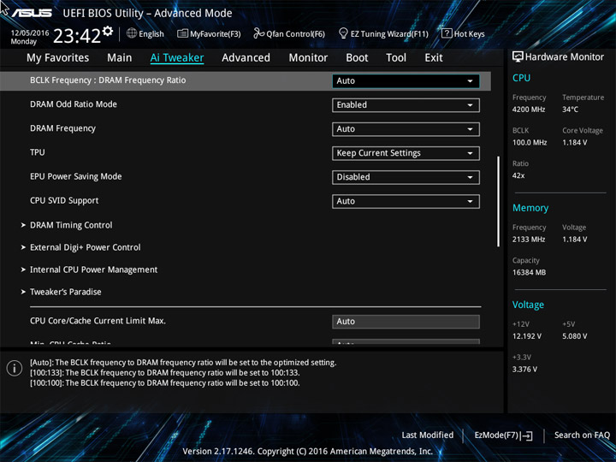Open EPU Power Saving Mode dropdown

click(406, 177)
